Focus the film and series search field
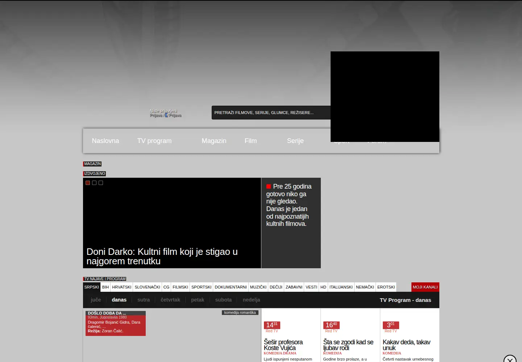Screen dimensions: 522x362 (x=271, y=113)
